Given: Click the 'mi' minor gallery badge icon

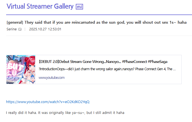Looking at the screenshot, I should 79,7.
